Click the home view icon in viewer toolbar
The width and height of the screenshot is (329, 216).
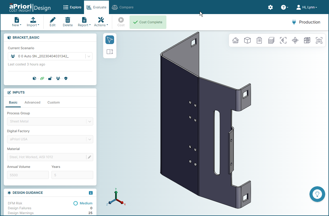pos(236,41)
